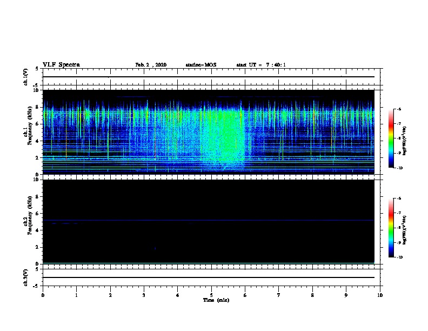Click the "8" kHz tick on ch.1 frequency axis
This screenshot has width=428, height=331.
click(38, 107)
